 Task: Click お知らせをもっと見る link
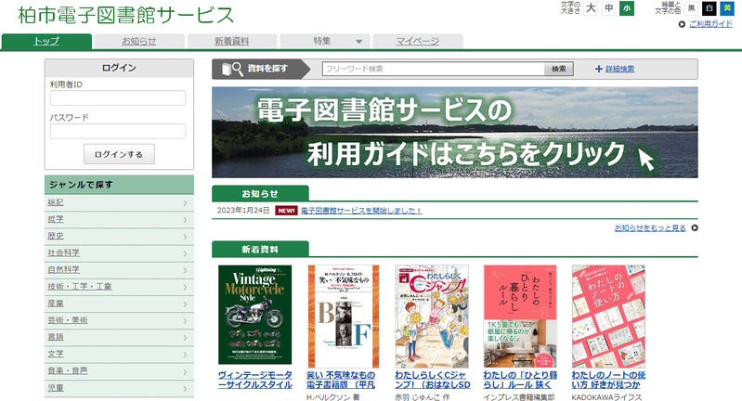pyautogui.click(x=650, y=228)
